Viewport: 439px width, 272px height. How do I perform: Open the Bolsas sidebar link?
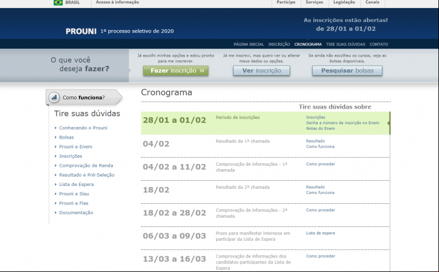coord(66,137)
